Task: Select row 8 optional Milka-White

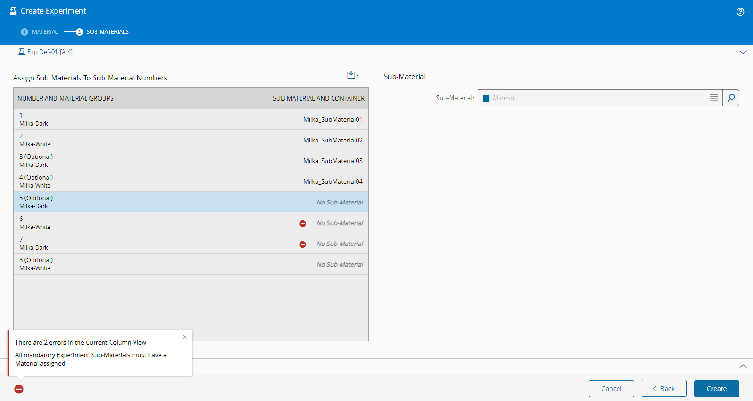Action: (191, 264)
